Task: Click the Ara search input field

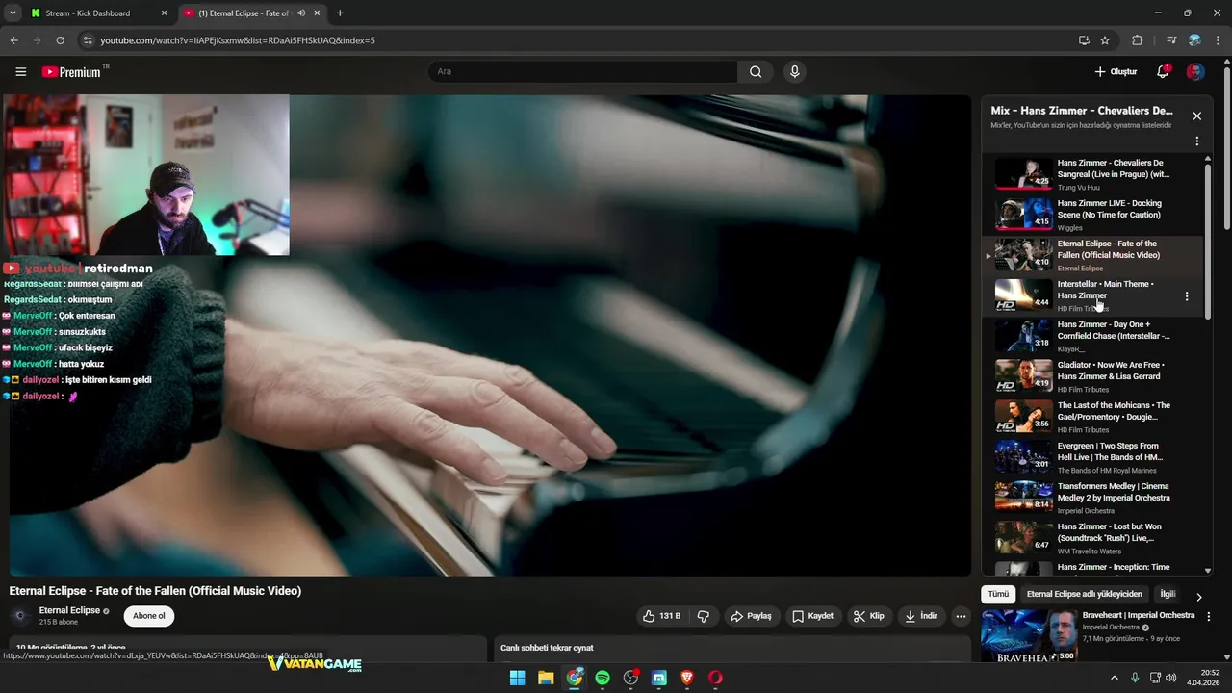Action: 582,71
